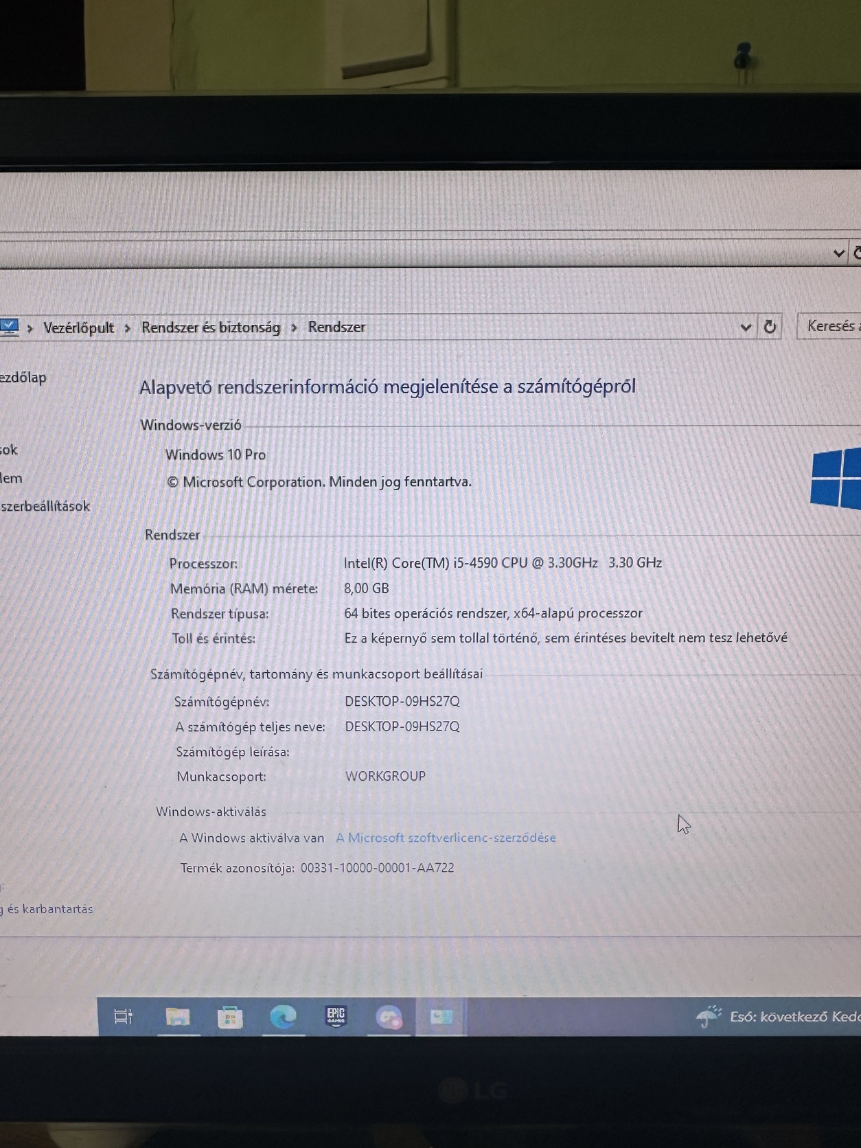861x1148 pixels.
Task: Expand the chevron before Vezérlőpult breadcrumb
Action: [x=30, y=328]
